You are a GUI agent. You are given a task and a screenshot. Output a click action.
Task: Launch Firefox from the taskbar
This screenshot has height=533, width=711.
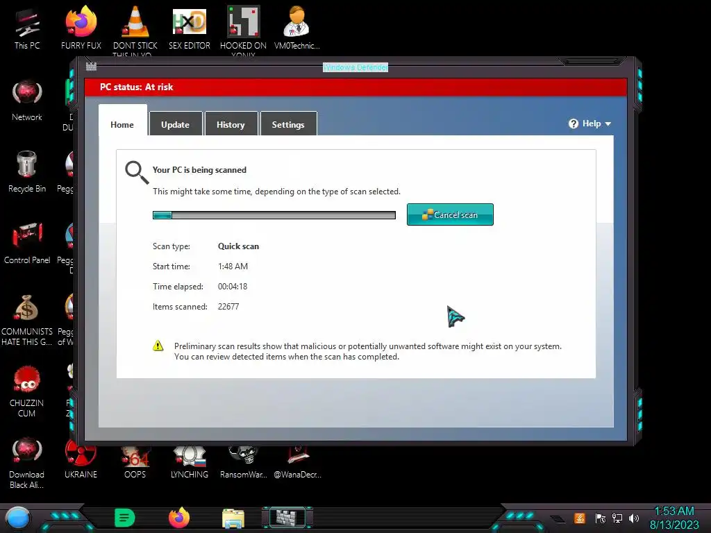pos(179,518)
